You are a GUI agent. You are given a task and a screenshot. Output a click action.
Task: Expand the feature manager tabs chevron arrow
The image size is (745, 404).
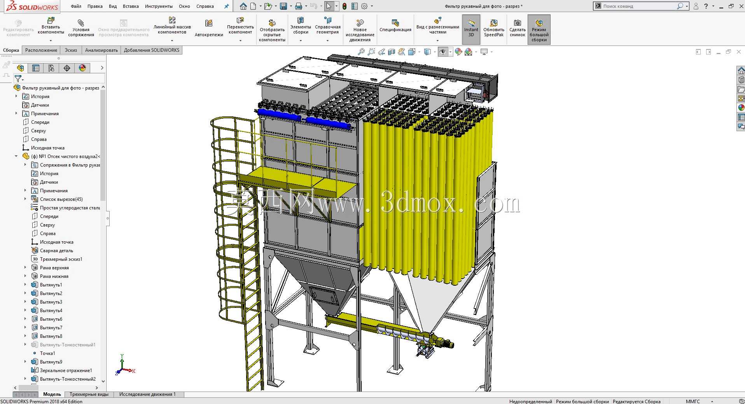click(x=102, y=68)
